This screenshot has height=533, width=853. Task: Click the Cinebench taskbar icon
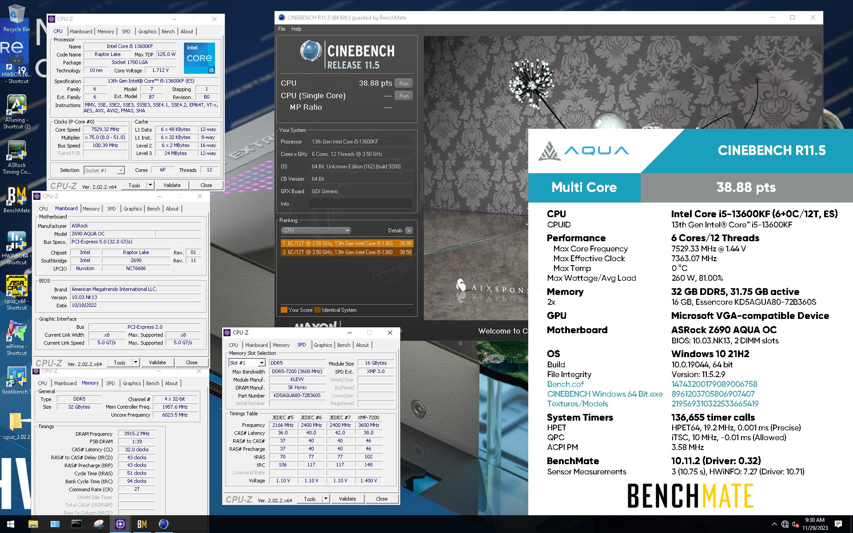[163, 524]
